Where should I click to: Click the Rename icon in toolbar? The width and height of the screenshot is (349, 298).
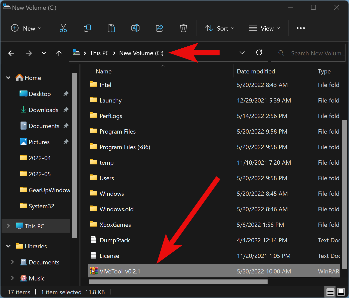135,28
